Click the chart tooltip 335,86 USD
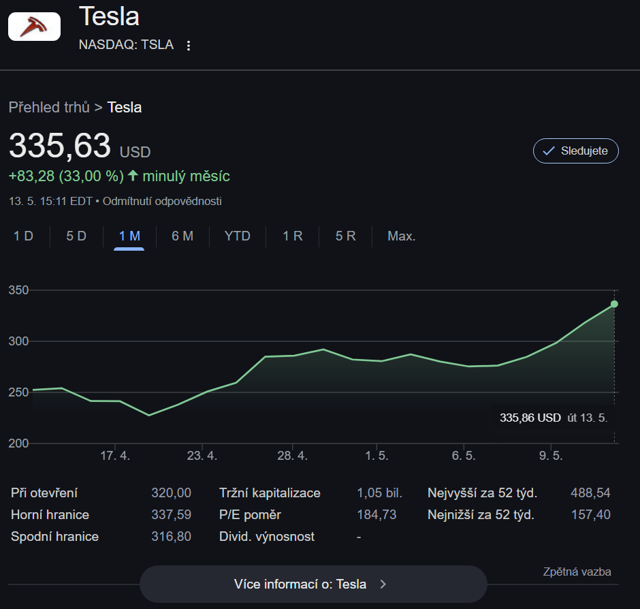 pos(530,418)
